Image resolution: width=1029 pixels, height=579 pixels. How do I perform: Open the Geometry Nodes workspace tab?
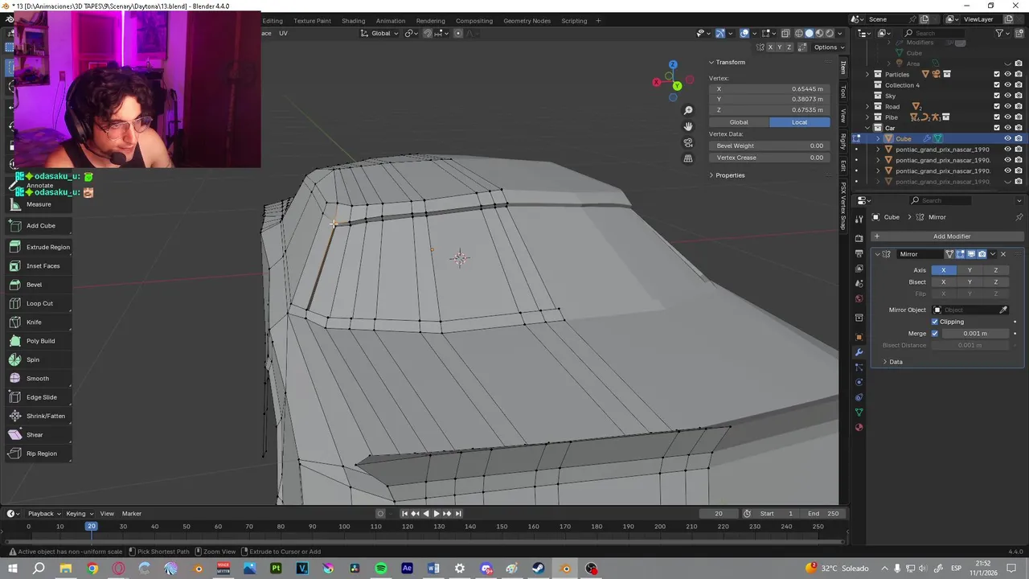[x=527, y=21]
